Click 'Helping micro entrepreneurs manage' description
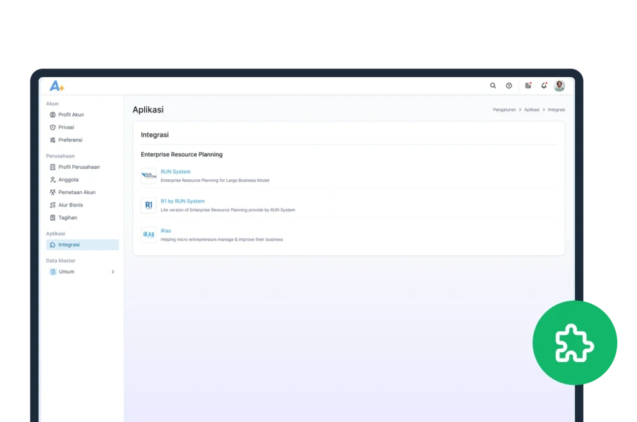Screen dimensions: 637x422 tap(221, 240)
